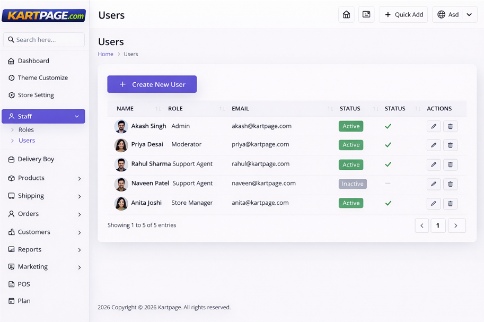Edit Rahul Sharma's user record
484x322 pixels.
pyautogui.click(x=433, y=164)
